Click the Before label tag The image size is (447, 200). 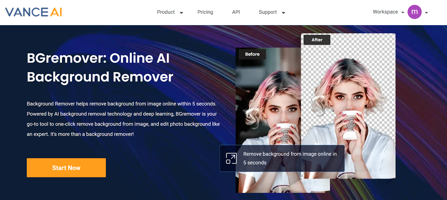pos(252,54)
